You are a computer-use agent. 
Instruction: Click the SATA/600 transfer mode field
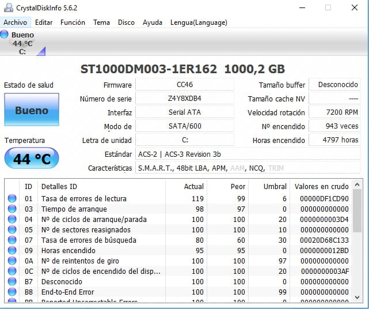[185, 126]
